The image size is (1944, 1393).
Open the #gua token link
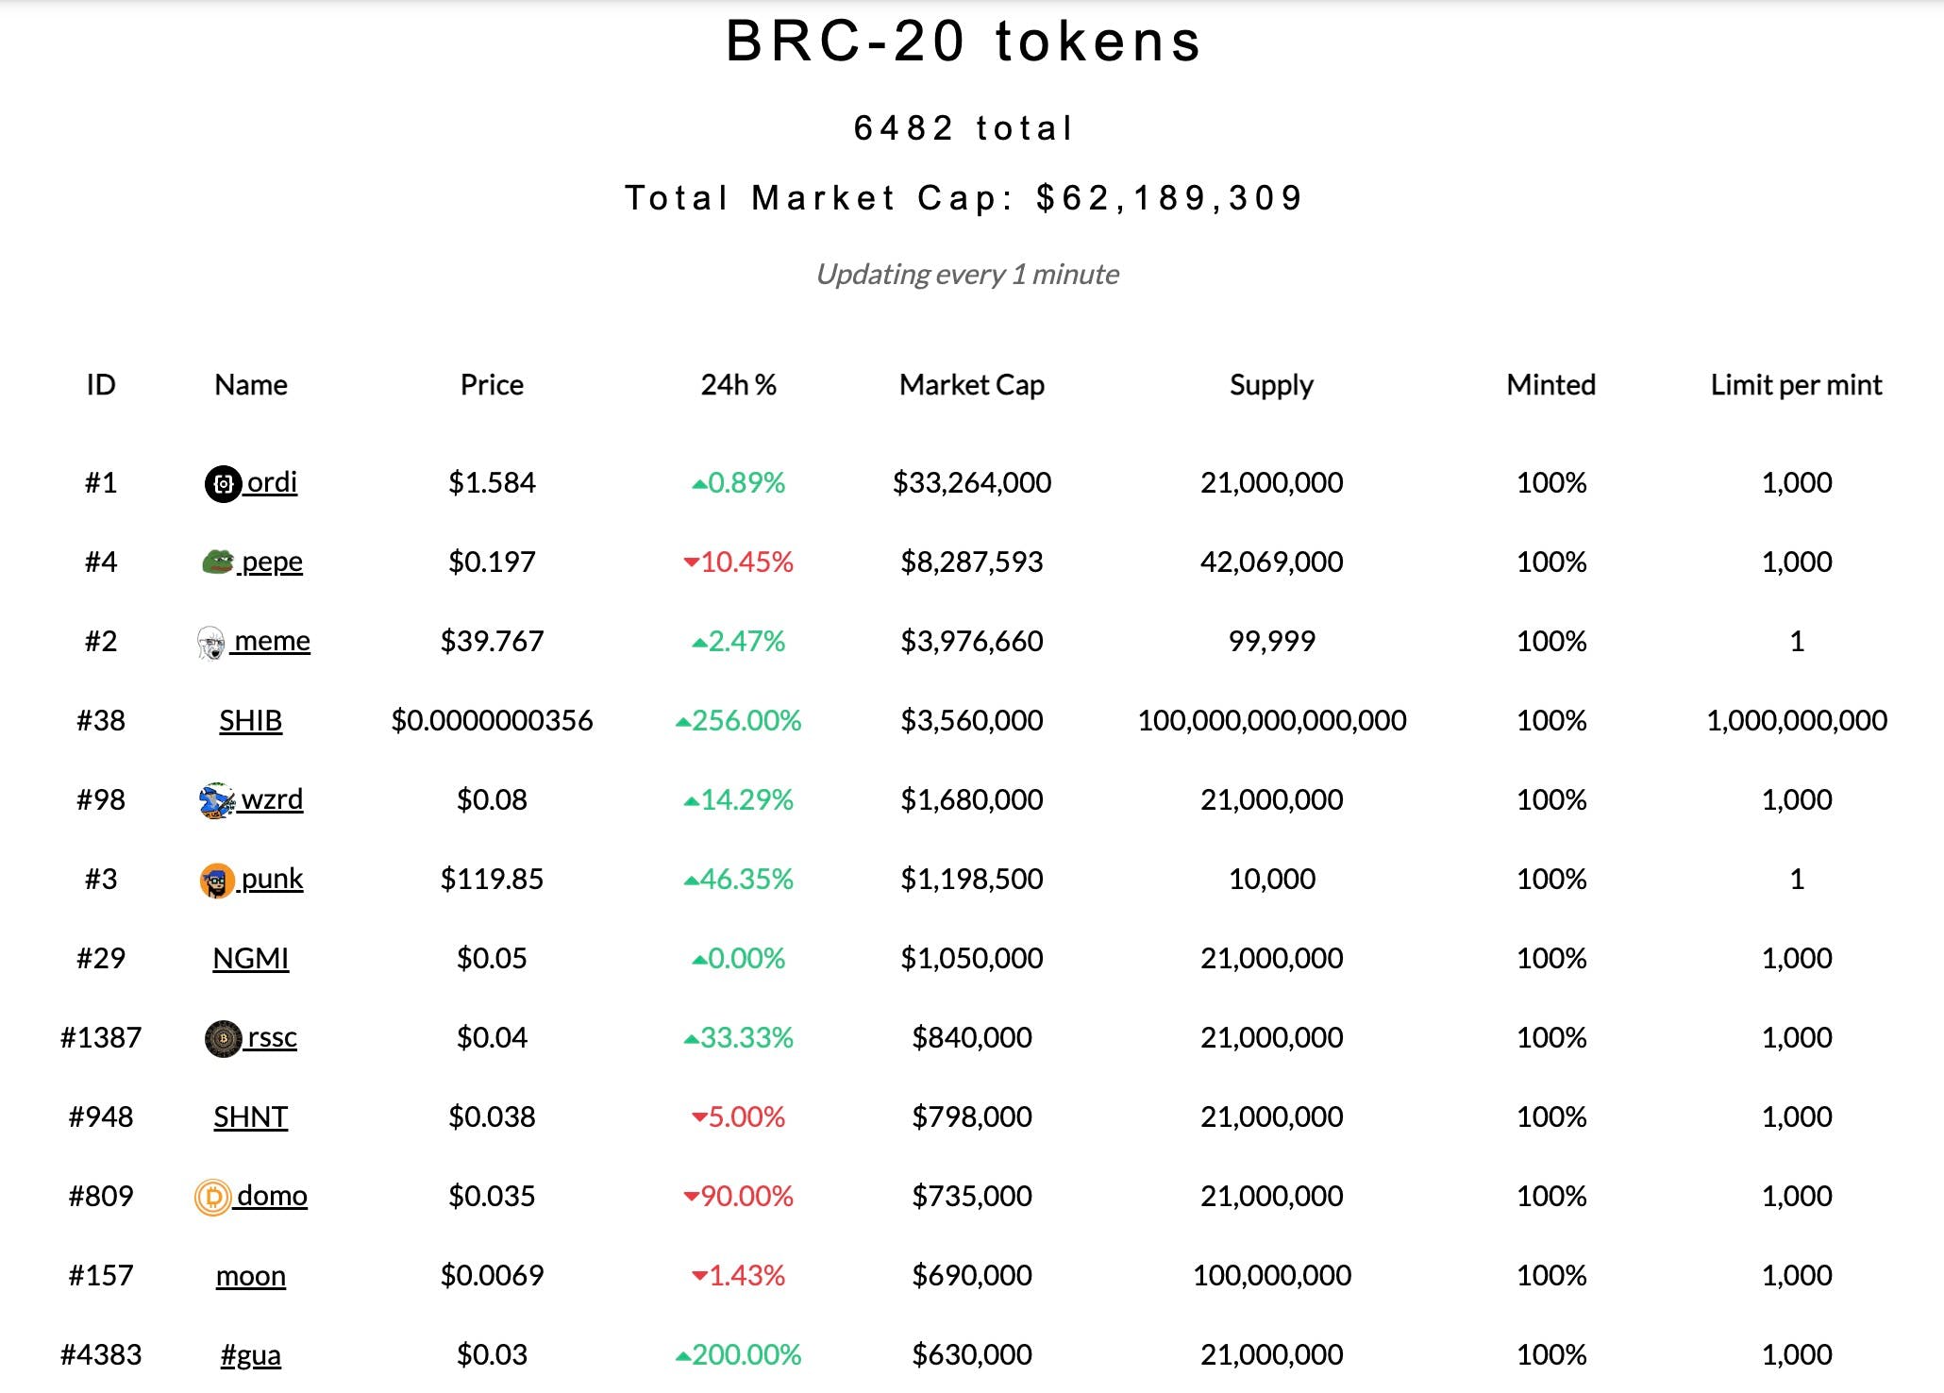[x=250, y=1355]
